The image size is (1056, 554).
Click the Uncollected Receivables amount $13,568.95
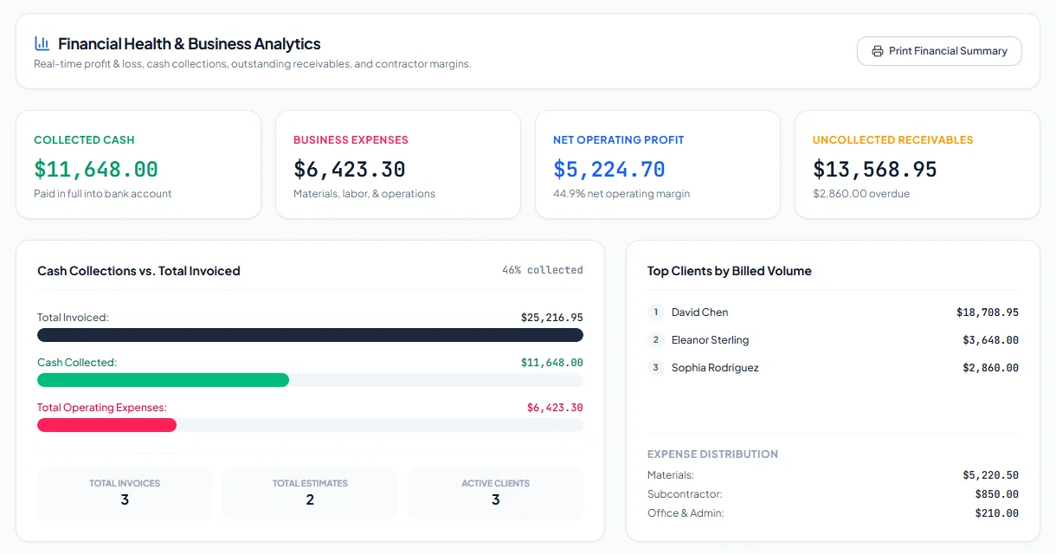875,169
